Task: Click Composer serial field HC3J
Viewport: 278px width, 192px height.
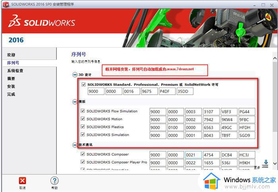Action: [247, 155]
